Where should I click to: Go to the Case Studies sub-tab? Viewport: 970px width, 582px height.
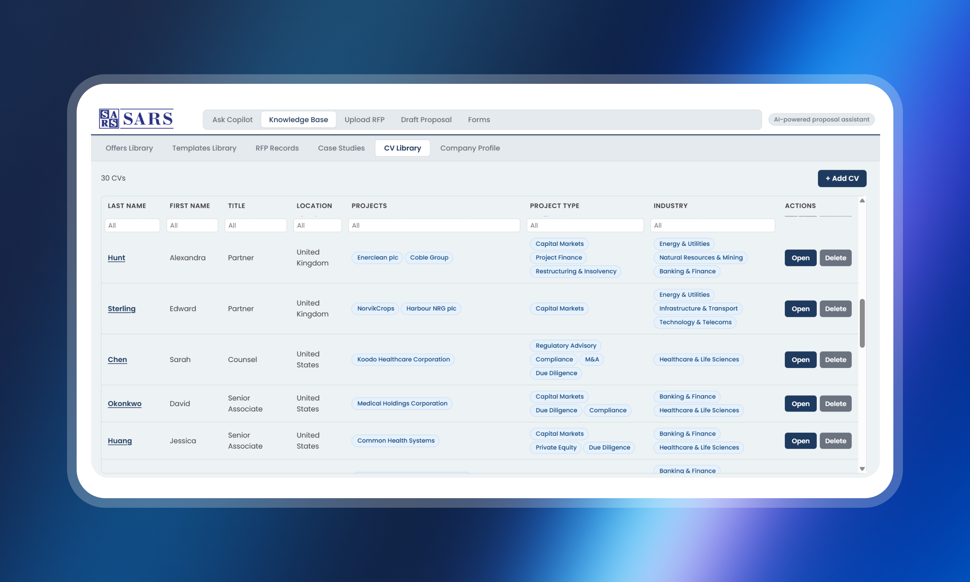341,148
